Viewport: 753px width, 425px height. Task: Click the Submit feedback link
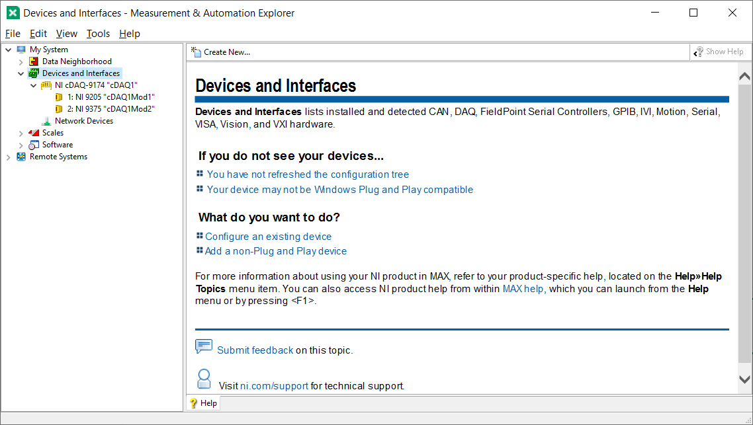pyautogui.click(x=255, y=350)
